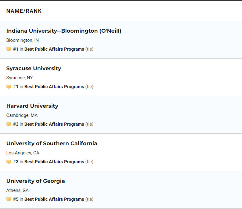Click the badge icon in the Southern California row
Screen dimensions: 242x209
click(x=9, y=162)
